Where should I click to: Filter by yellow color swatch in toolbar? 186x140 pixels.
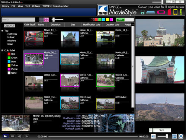point(108,20)
